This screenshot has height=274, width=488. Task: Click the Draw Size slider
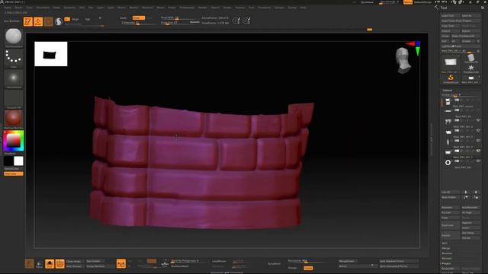pyautogui.click(x=179, y=23)
